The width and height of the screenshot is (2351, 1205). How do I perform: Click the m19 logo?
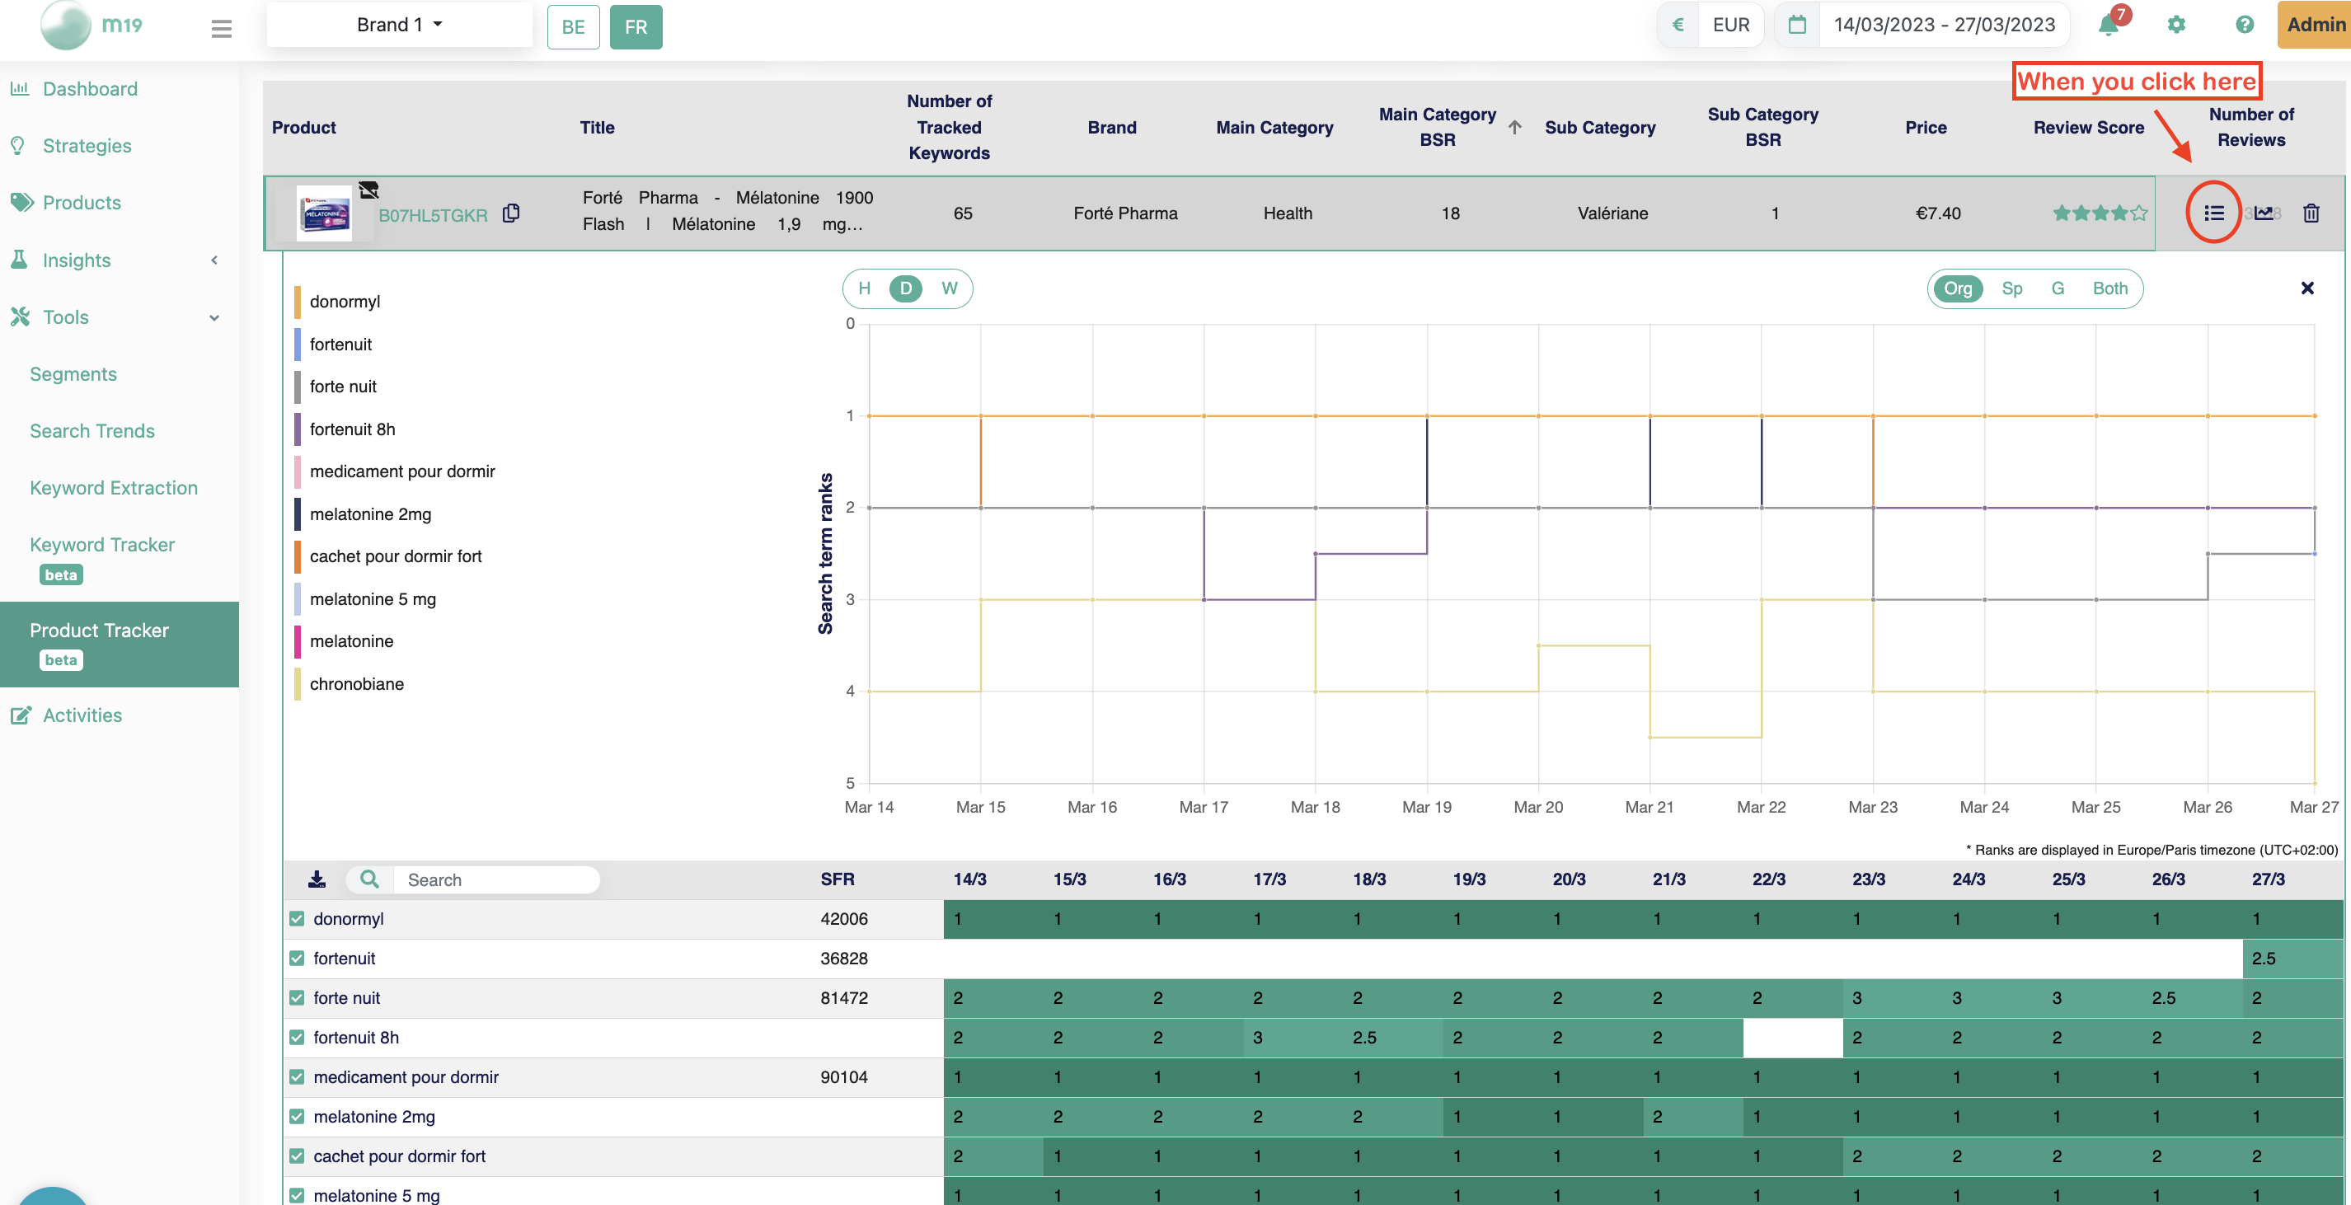[92, 25]
